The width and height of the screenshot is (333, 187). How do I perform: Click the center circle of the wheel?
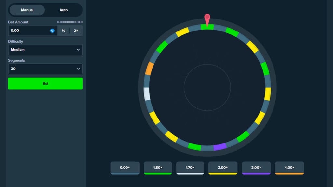coord(207,87)
